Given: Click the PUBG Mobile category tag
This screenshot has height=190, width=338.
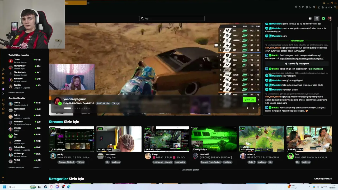Looking at the screenshot, I should [x=103, y=103].
